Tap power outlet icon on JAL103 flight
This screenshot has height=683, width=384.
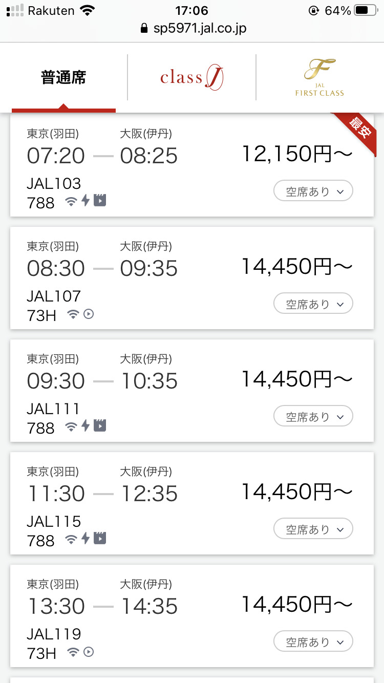(x=86, y=201)
